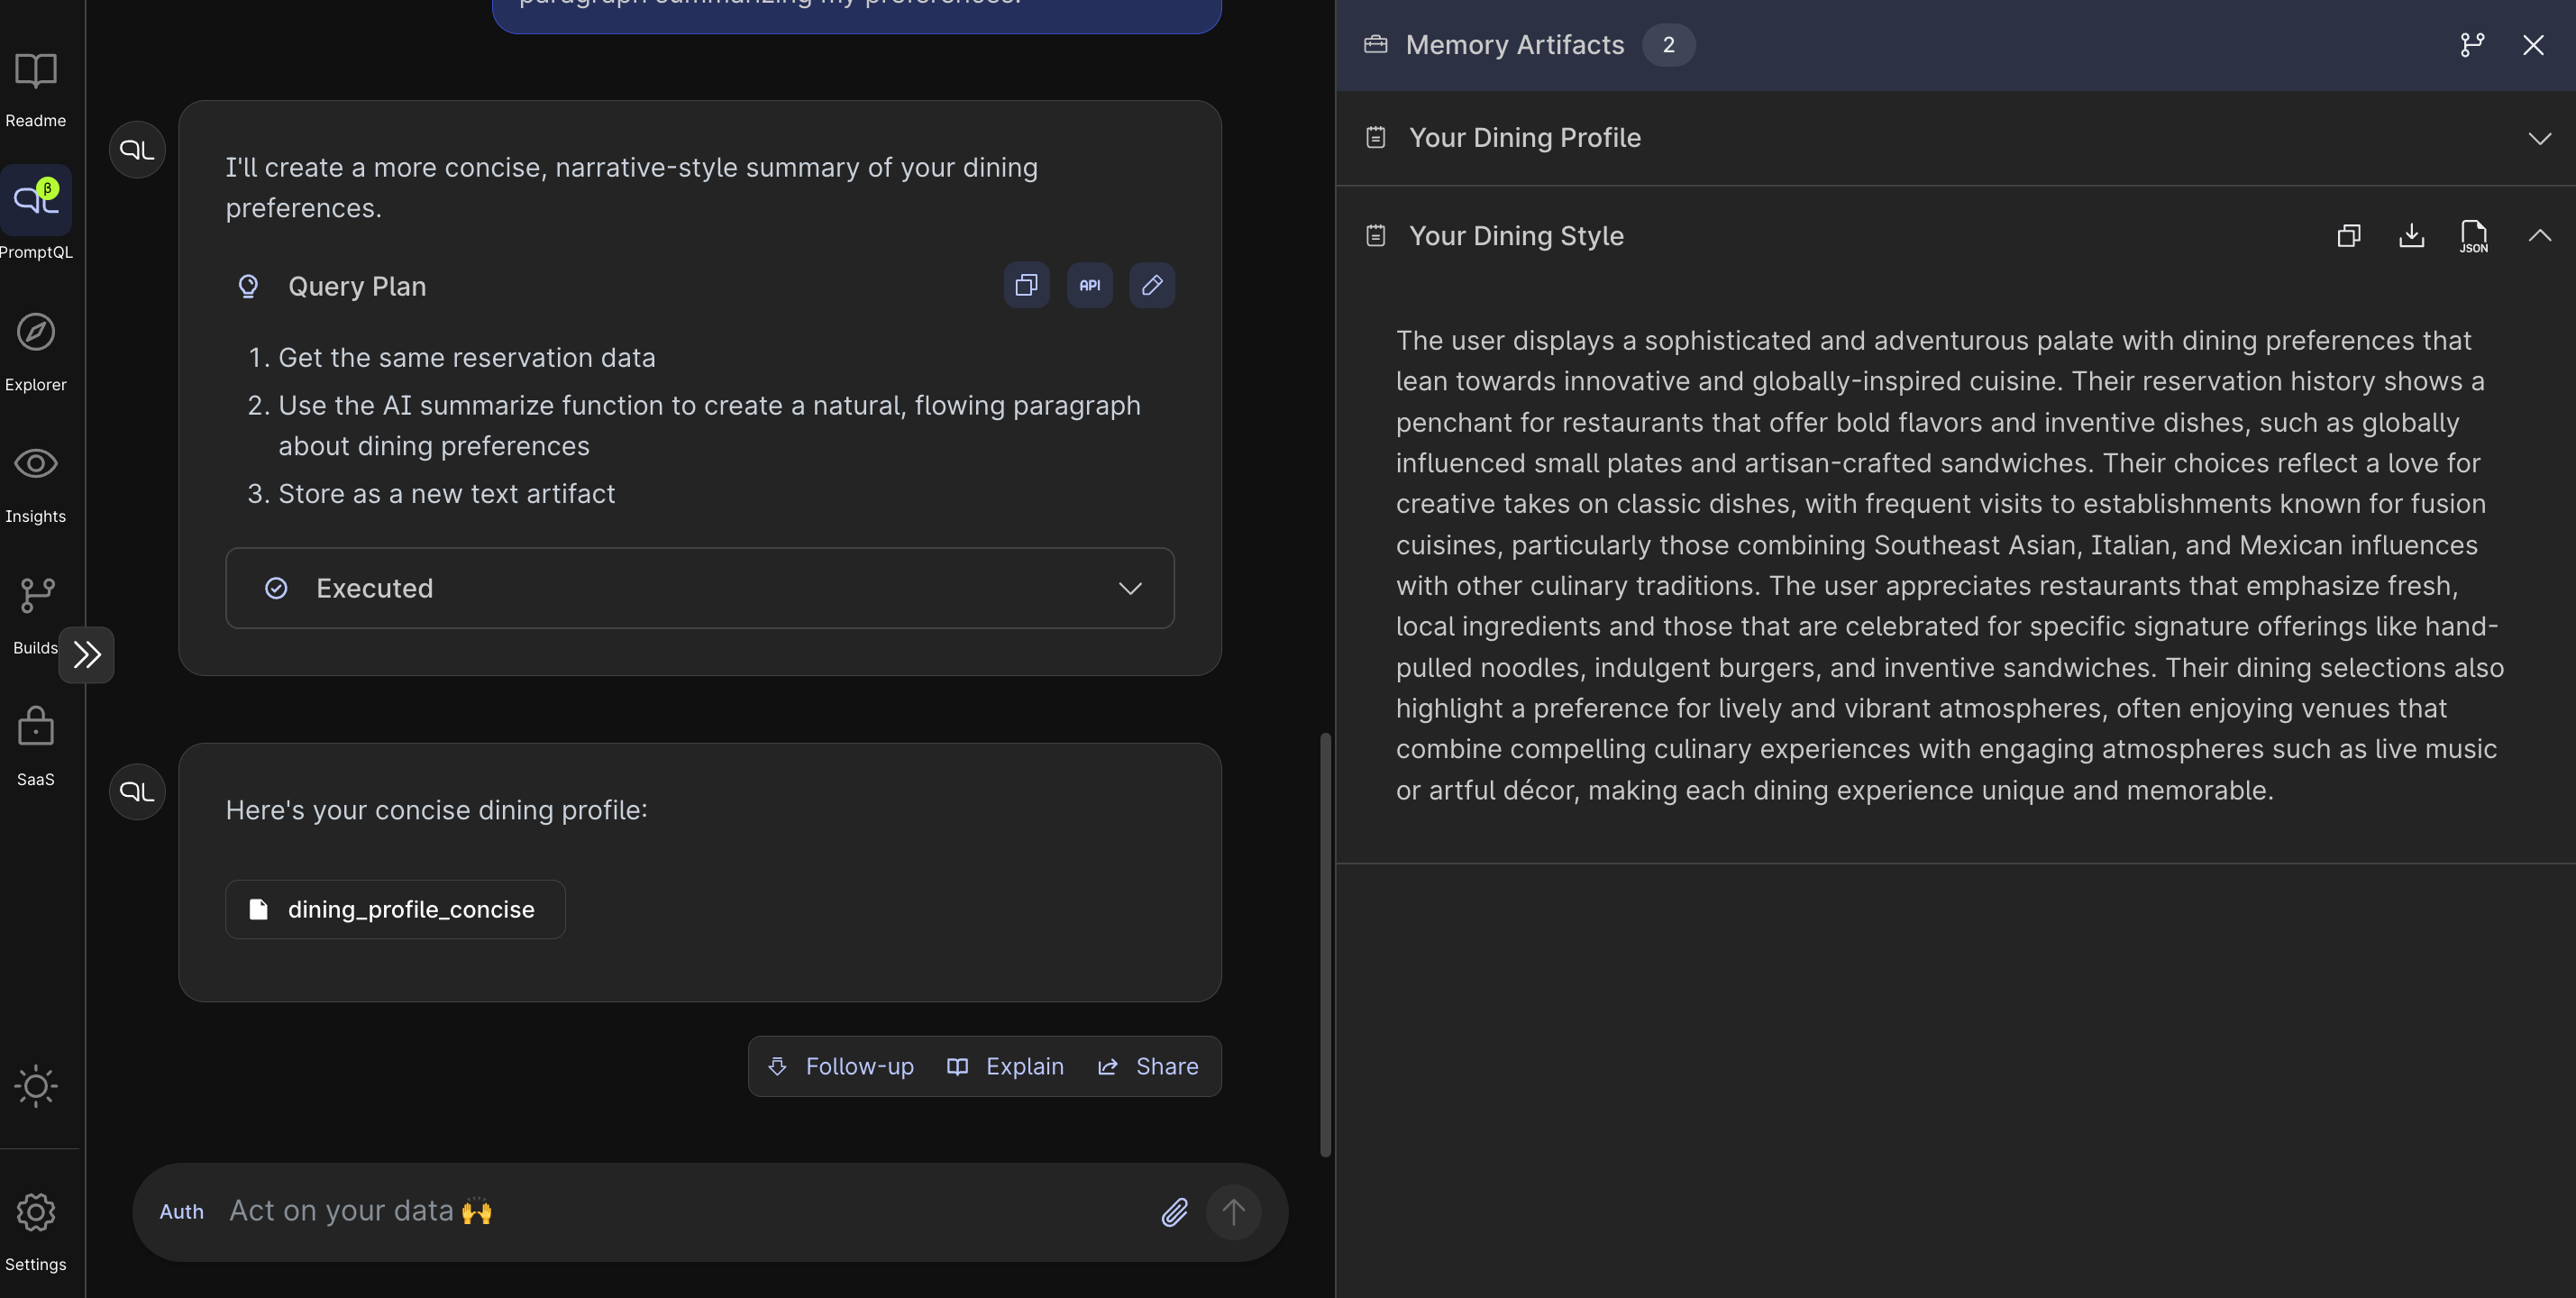The width and height of the screenshot is (2576, 1298).
Task: Focus the 'Act on your data' input field
Action: (680, 1212)
